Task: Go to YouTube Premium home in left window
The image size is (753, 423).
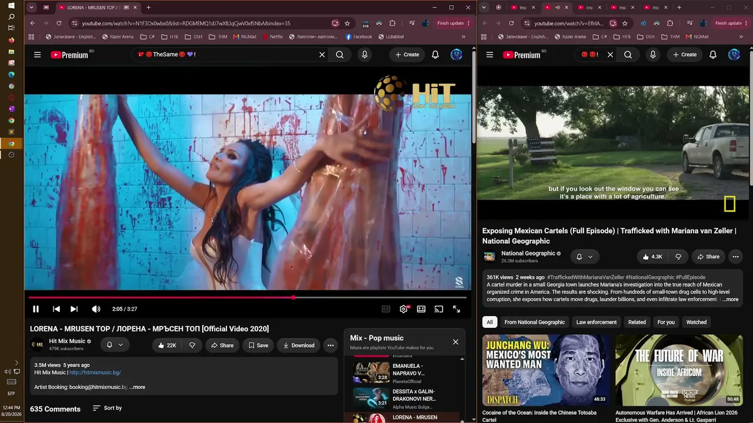Action: coord(69,55)
